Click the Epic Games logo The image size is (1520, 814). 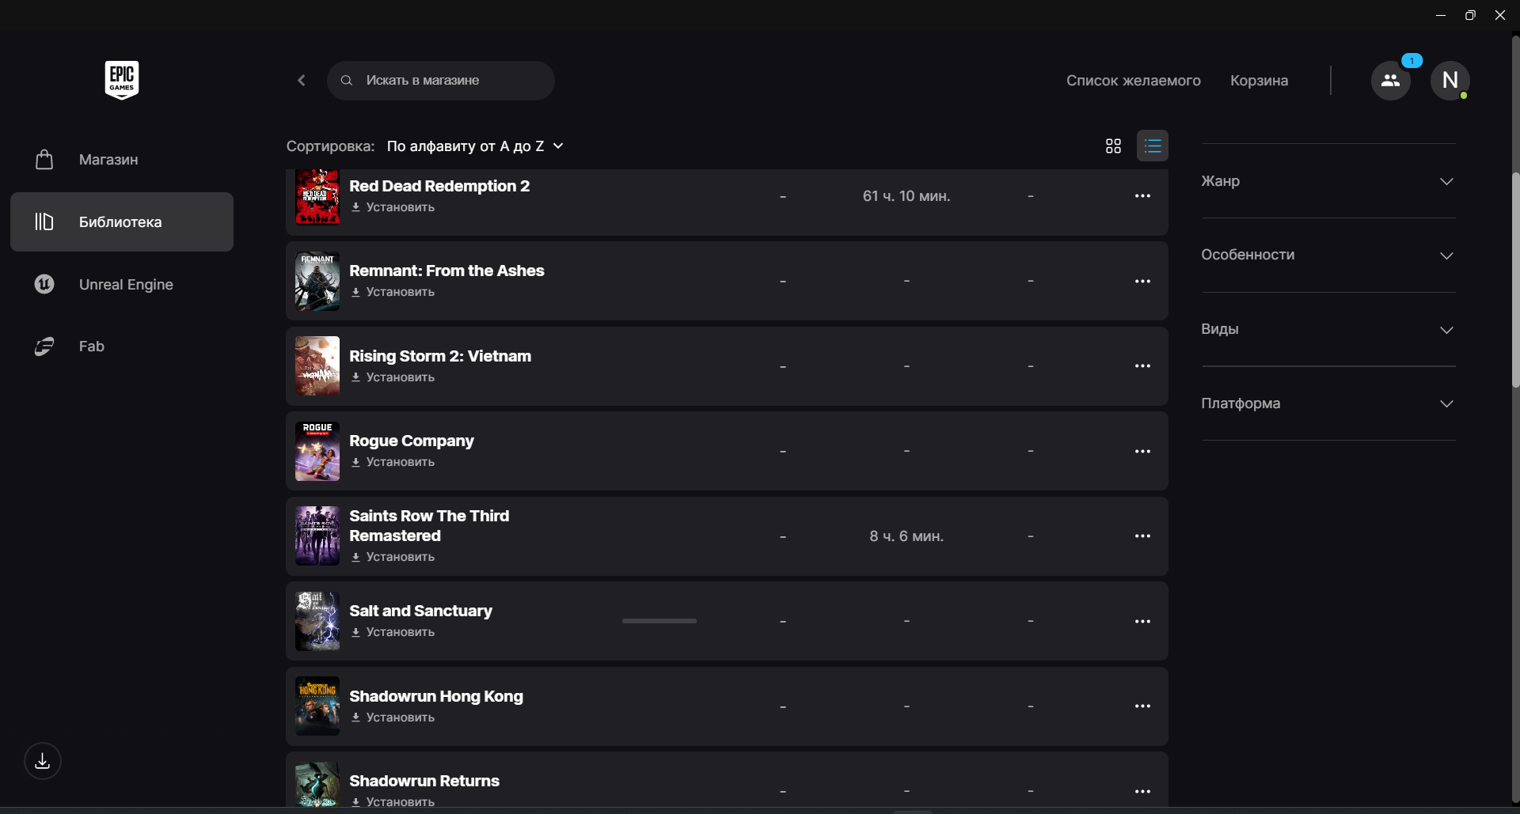pyautogui.click(x=122, y=80)
